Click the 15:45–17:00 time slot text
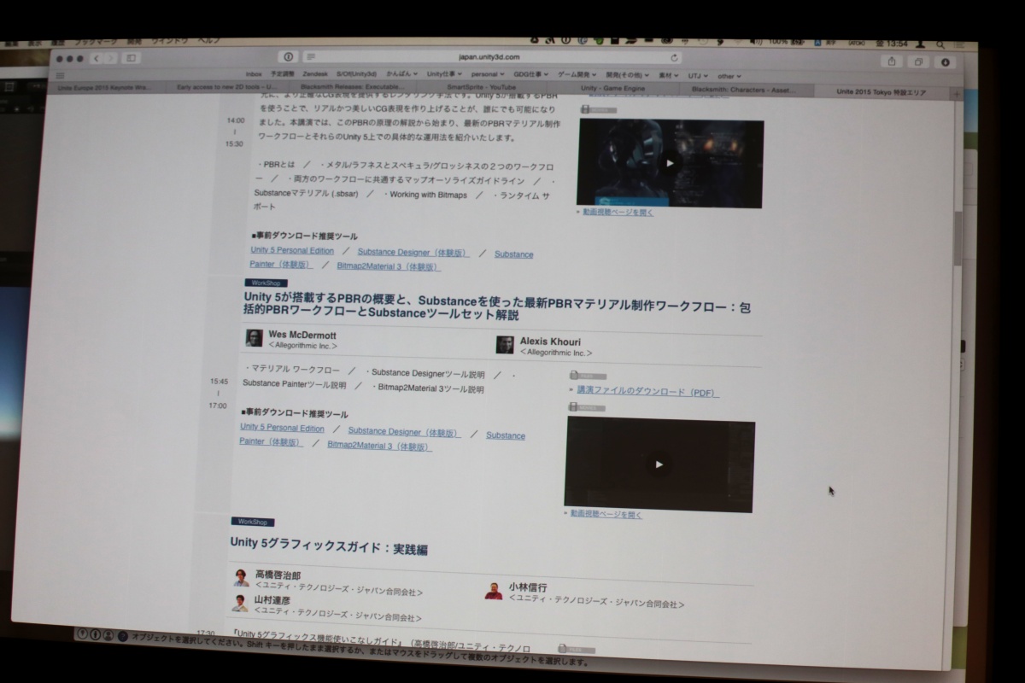Image resolution: width=1025 pixels, height=683 pixels. click(x=219, y=394)
